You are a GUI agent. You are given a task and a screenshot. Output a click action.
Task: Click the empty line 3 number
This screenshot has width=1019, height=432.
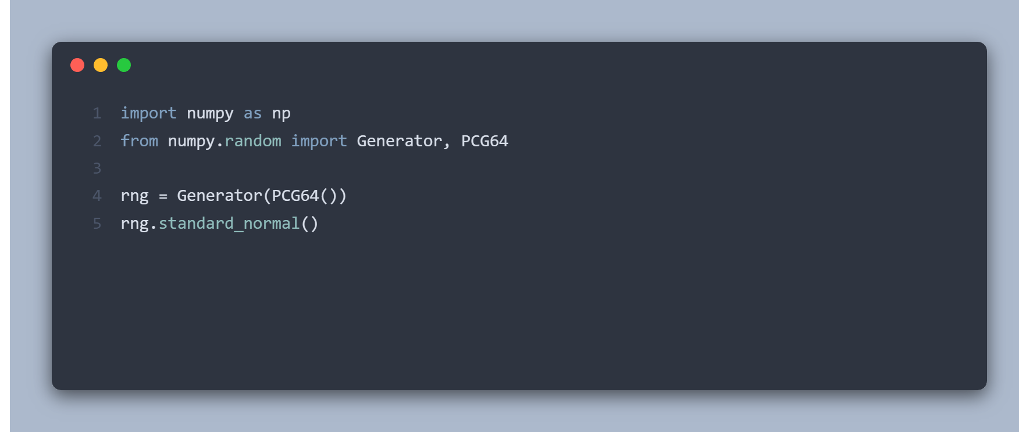pos(97,168)
